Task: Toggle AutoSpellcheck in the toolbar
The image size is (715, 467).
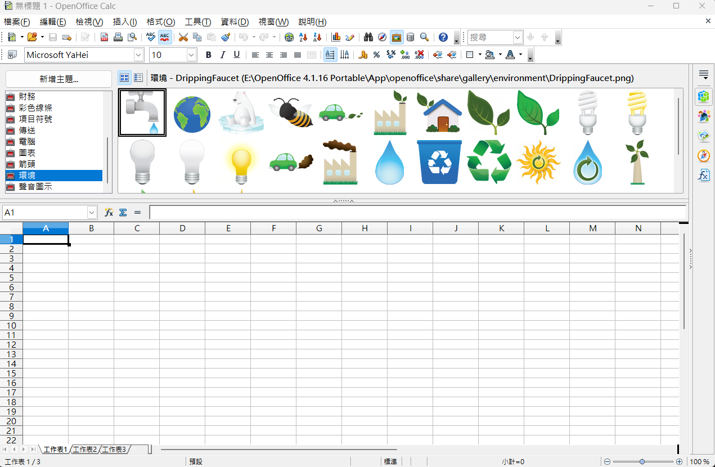Action: pos(165,38)
